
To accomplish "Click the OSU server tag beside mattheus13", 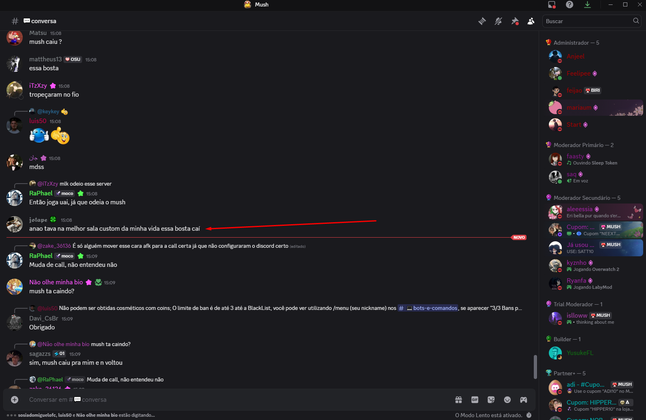I will tap(73, 59).
